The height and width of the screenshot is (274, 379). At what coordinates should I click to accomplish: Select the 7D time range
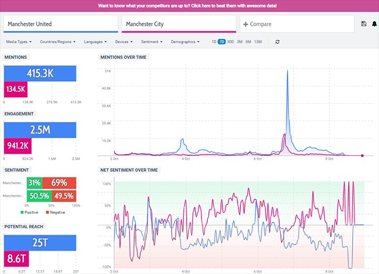point(221,42)
